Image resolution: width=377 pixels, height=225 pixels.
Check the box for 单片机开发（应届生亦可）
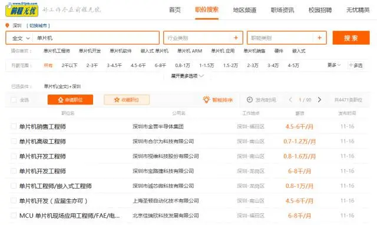14,200
